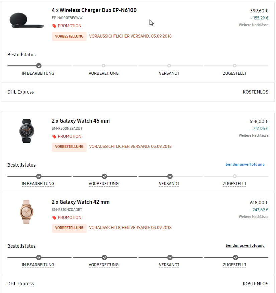Click the checked Versandt marker for Galaxy Watch 46 mm
The height and width of the screenshot is (293, 276).
(170, 176)
